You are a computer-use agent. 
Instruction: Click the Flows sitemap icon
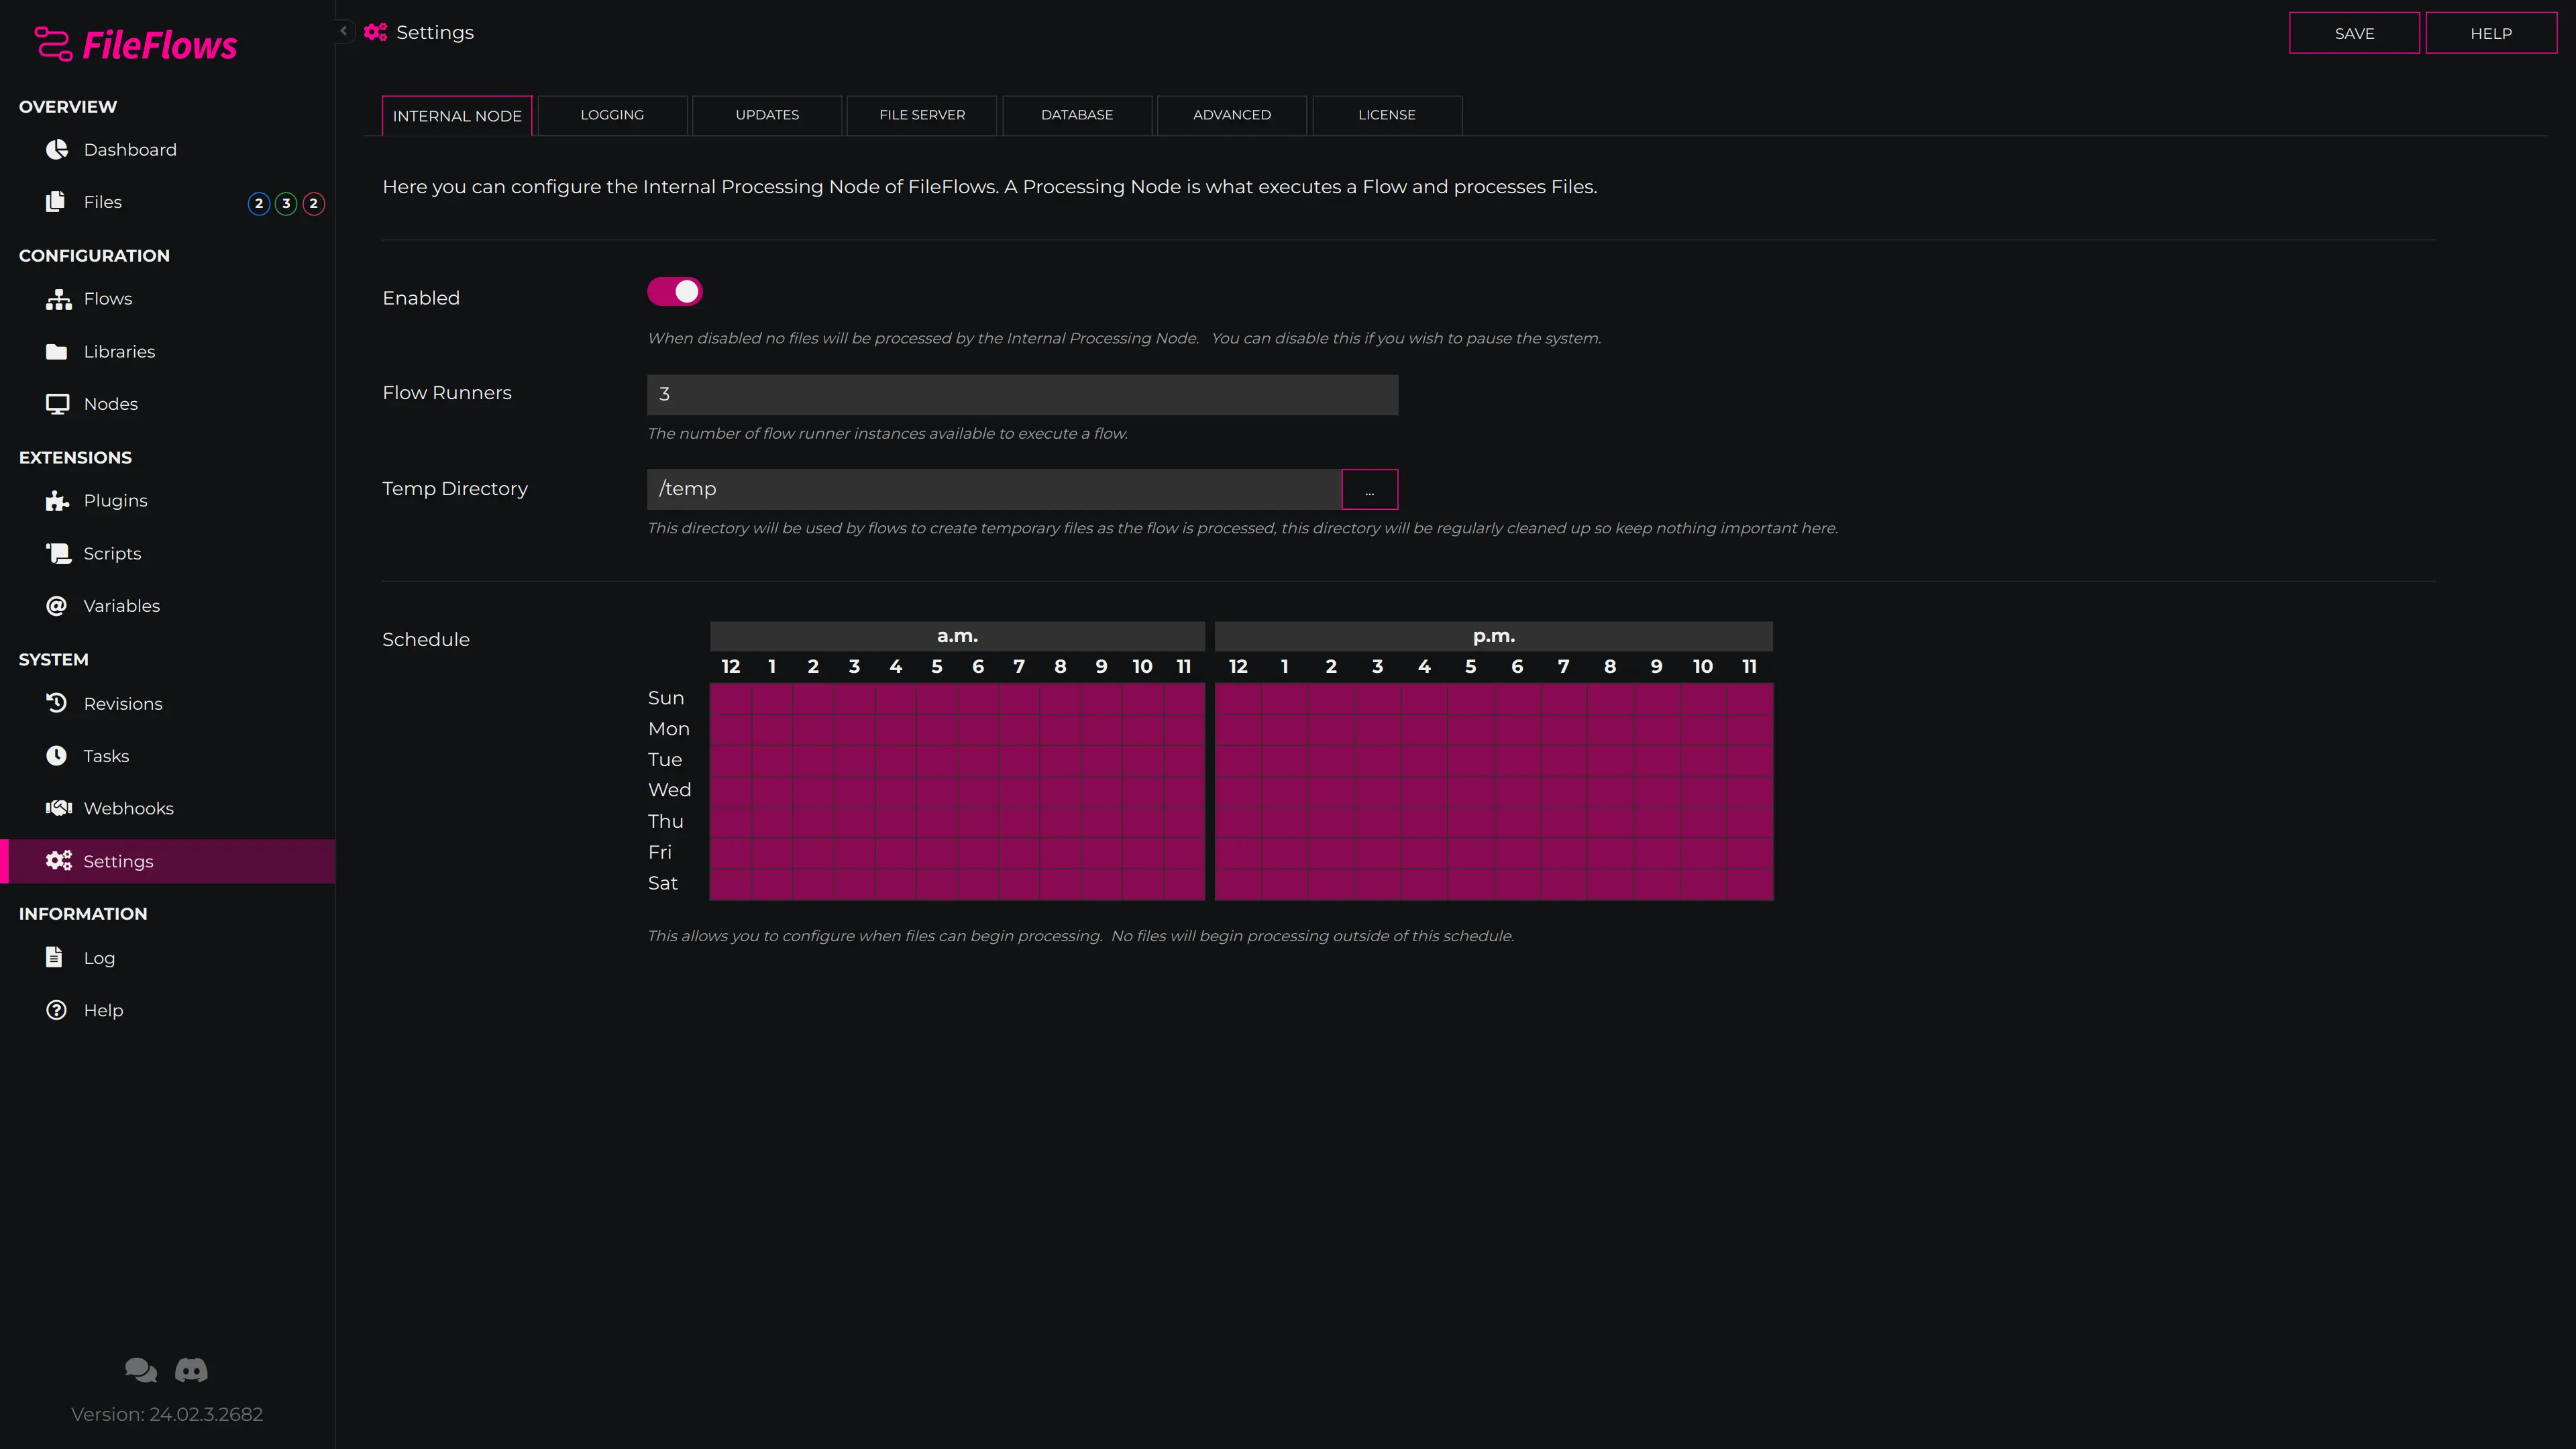coord(58,299)
